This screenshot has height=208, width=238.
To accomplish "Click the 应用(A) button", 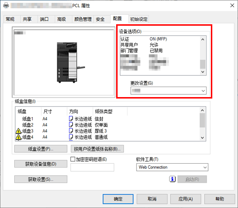I will [x=186, y=199].
